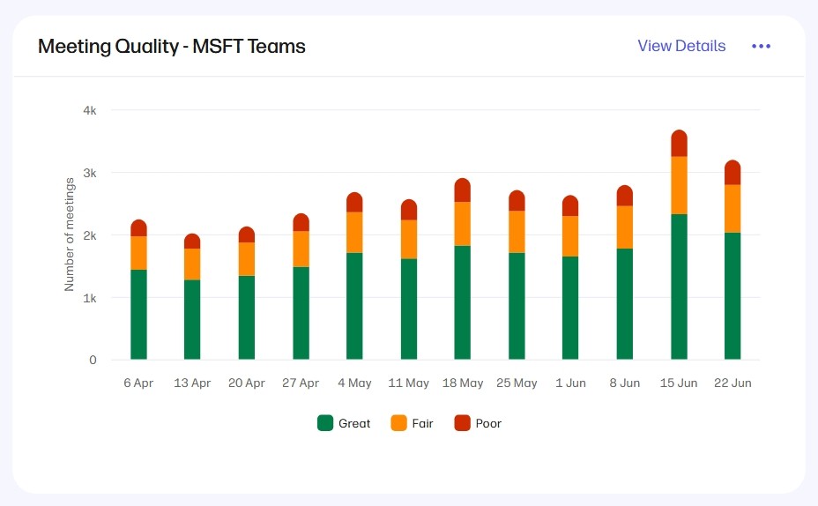818x506 pixels.
Task: Click the green segment of 13 Apr bar
Action: click(192, 319)
